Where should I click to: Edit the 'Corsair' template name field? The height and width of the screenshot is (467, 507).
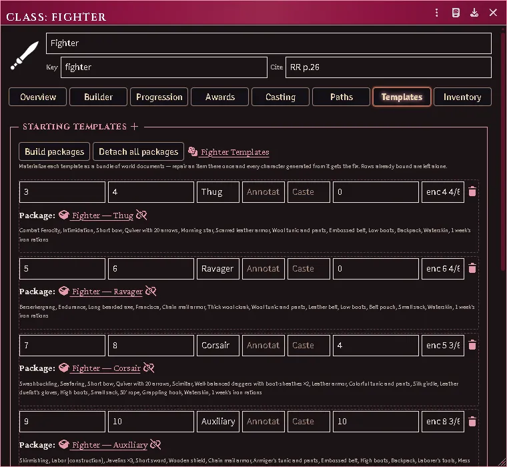click(x=218, y=345)
